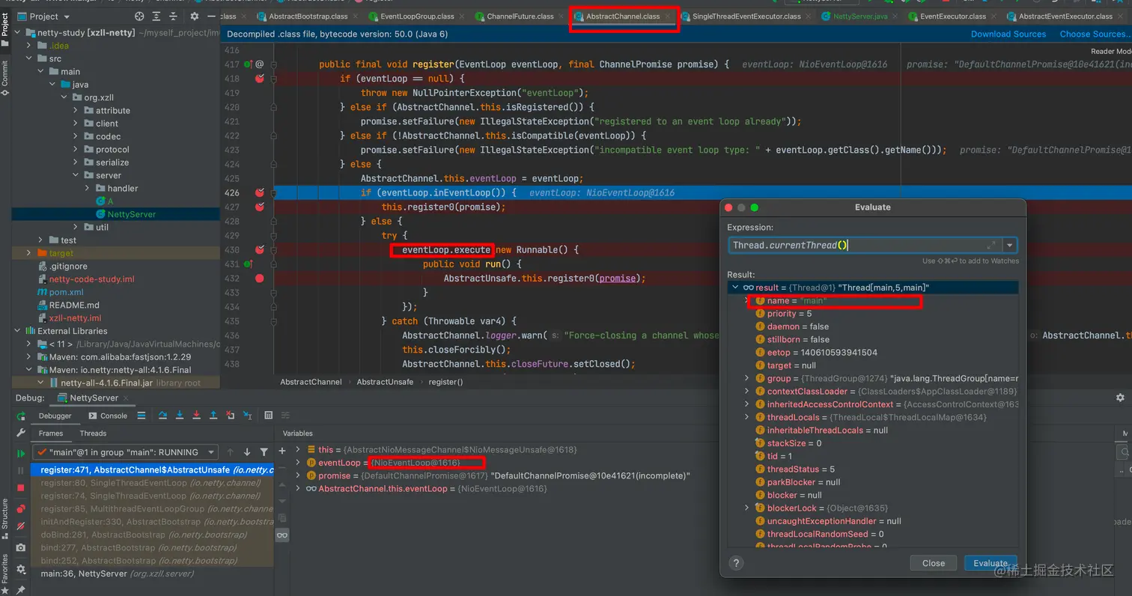The image size is (1132, 596).
Task: Toggle breakpoint on line 418
Action: click(x=260, y=79)
